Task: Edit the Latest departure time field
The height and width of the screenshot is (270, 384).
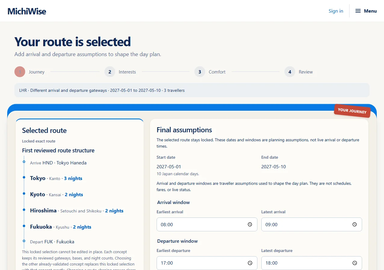Action: [x=312, y=263]
